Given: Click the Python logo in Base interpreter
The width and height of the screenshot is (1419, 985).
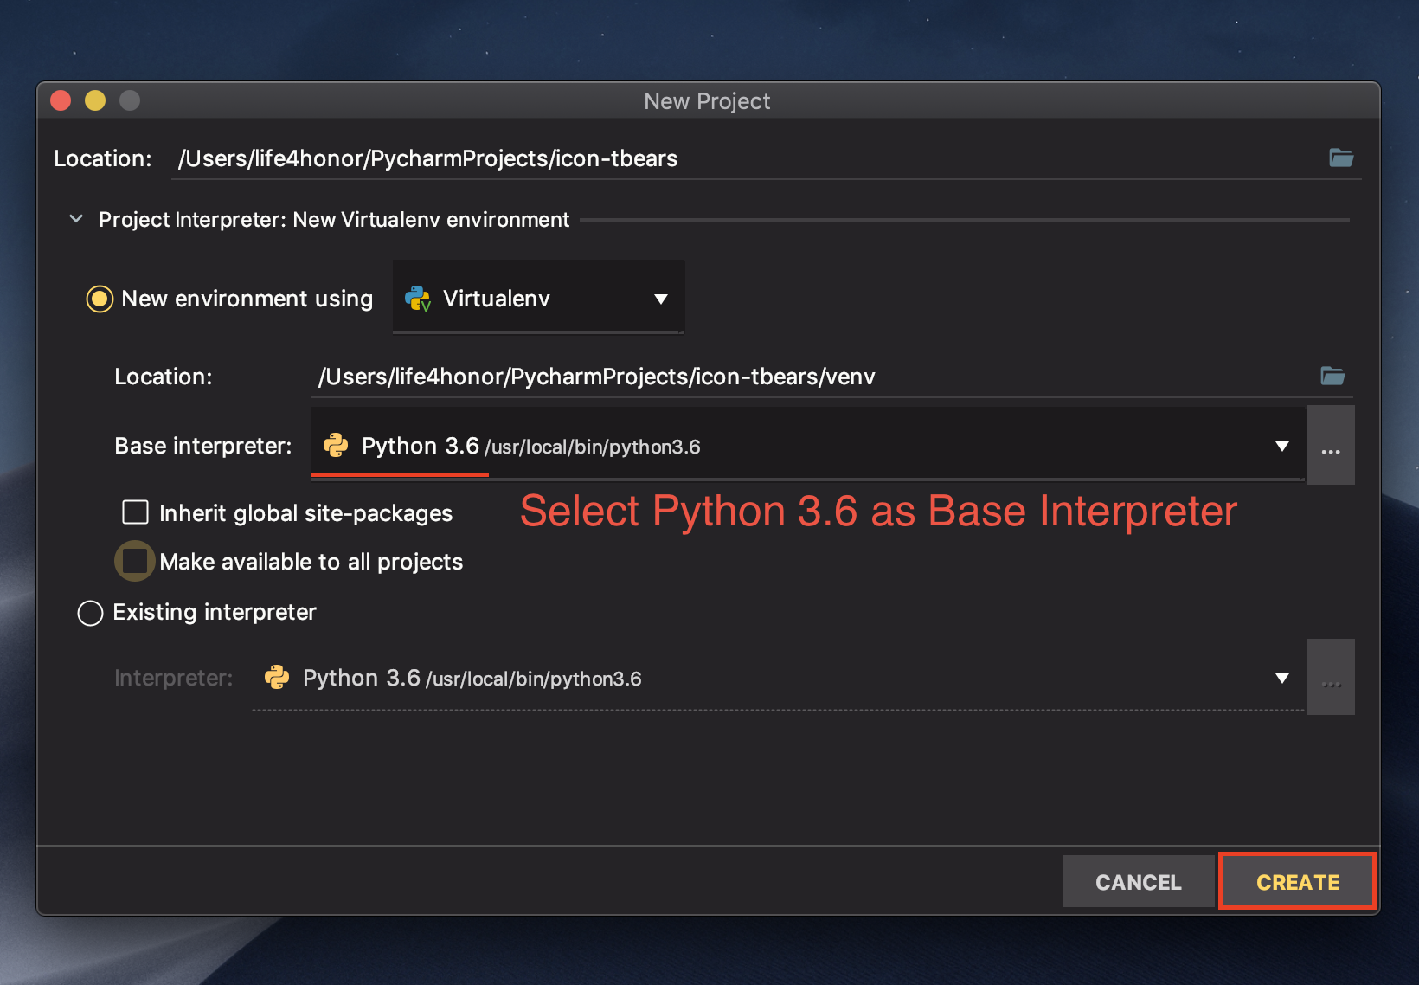Looking at the screenshot, I should [x=336, y=446].
